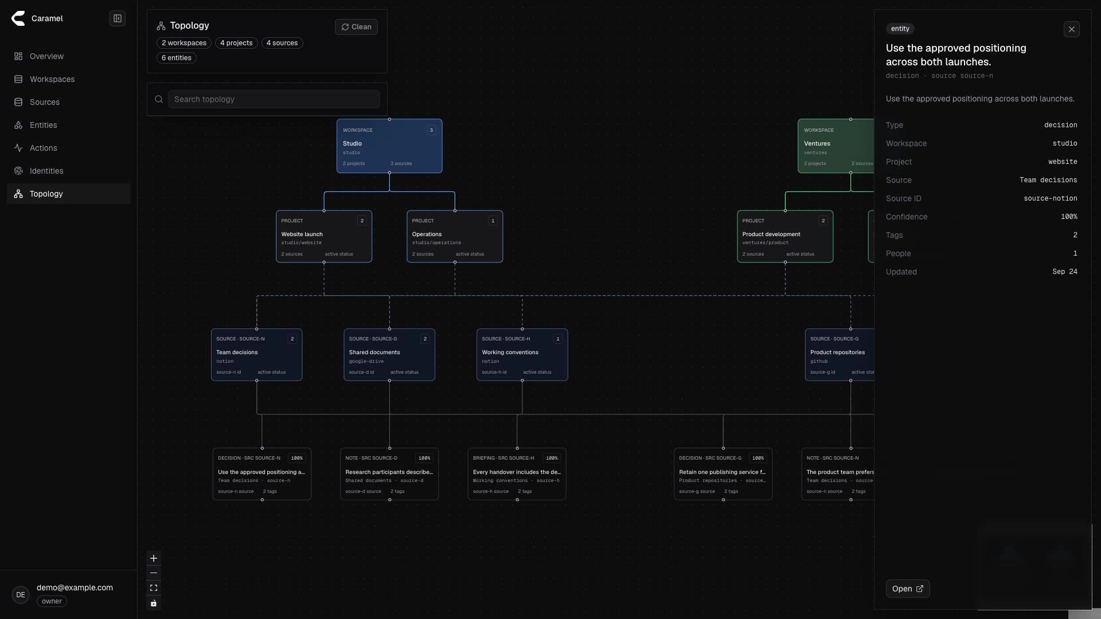Zoom in on topology canvas
Image resolution: width=1101 pixels, height=619 pixels.
tap(154, 558)
